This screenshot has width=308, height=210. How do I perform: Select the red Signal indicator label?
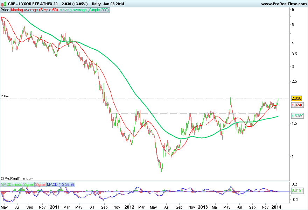[40, 184]
